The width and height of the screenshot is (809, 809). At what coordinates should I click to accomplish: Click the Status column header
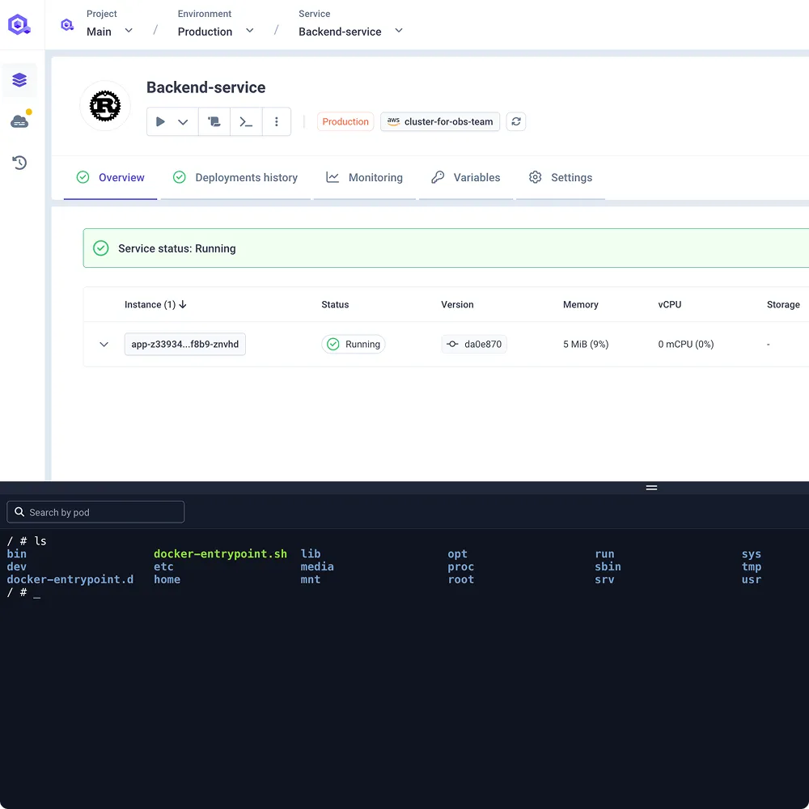(x=335, y=304)
